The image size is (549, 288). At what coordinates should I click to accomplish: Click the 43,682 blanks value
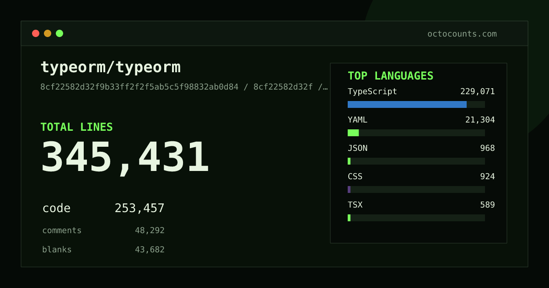(150, 250)
